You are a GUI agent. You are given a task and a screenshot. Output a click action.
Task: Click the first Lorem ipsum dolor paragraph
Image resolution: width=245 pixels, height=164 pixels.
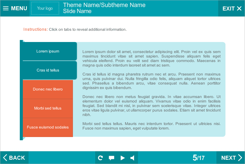(x=151, y=58)
